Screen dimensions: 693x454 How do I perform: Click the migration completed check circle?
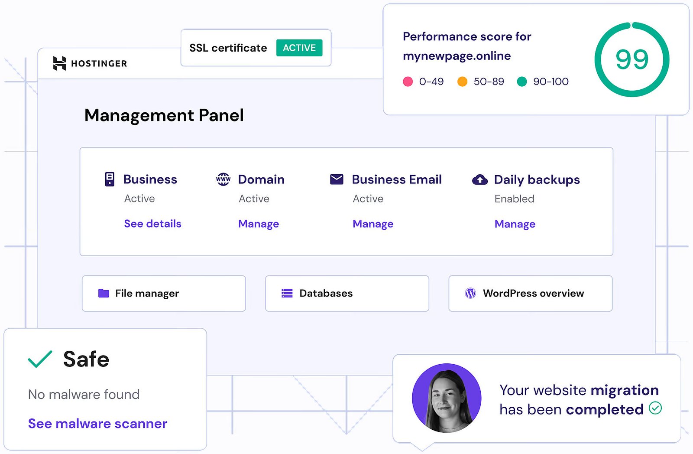pos(655,408)
